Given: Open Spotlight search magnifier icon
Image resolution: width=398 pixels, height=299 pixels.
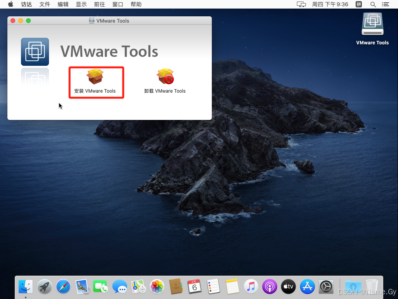Looking at the screenshot, I should tap(373, 4).
